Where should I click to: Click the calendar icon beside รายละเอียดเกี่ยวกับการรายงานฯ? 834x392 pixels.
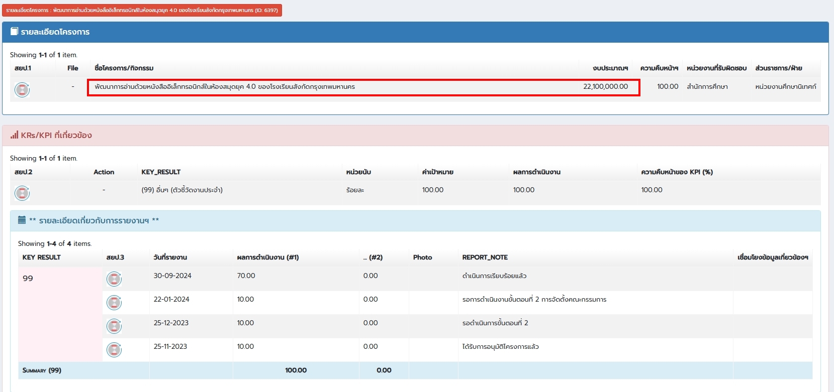(x=22, y=220)
